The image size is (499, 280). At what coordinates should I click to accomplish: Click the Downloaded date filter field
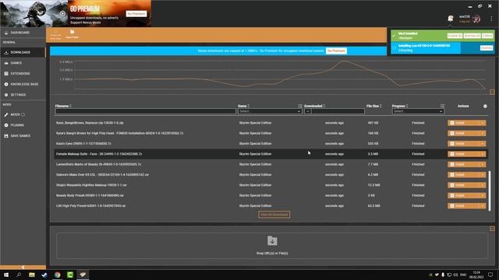point(338,111)
